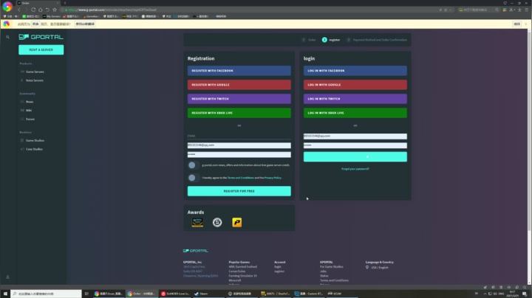Click the toolbar search magnifier icon

(x=497, y=10)
